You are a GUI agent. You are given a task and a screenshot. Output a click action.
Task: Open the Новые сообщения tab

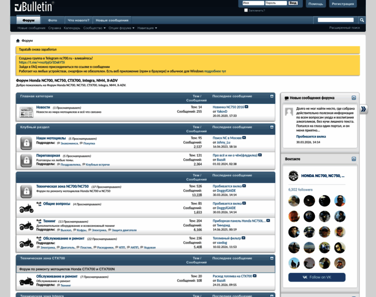112,20
